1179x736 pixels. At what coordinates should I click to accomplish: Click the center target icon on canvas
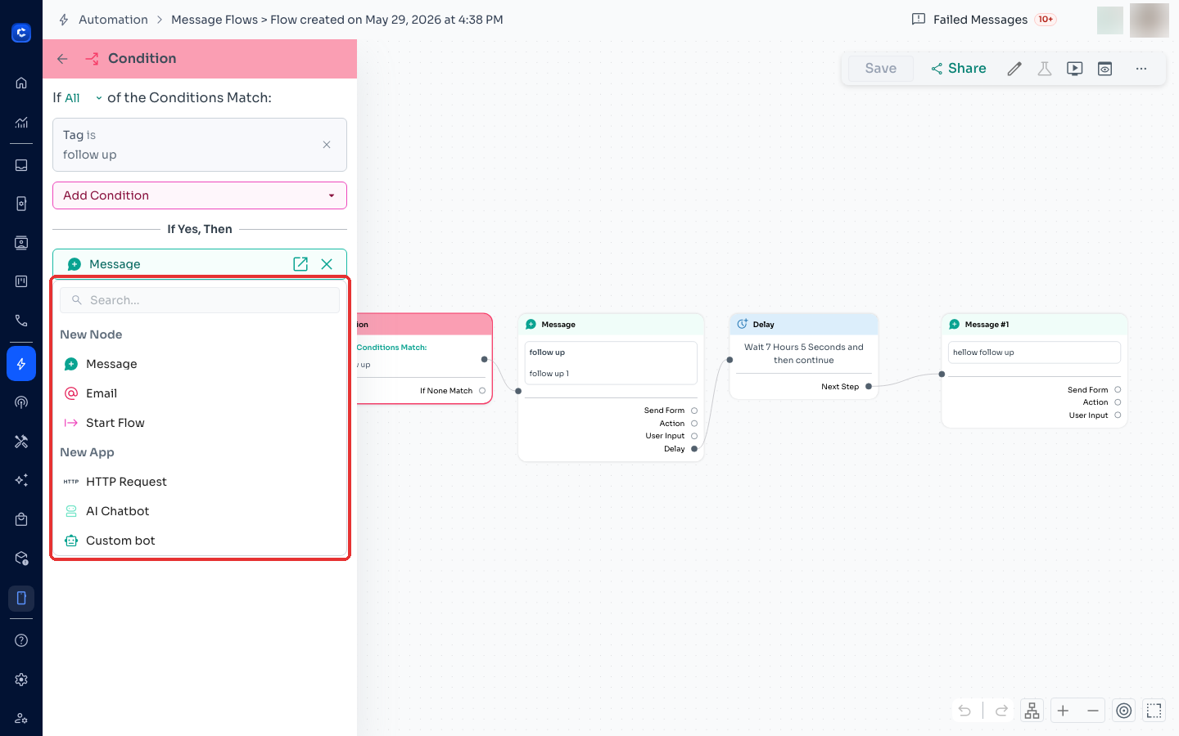pos(1124,711)
